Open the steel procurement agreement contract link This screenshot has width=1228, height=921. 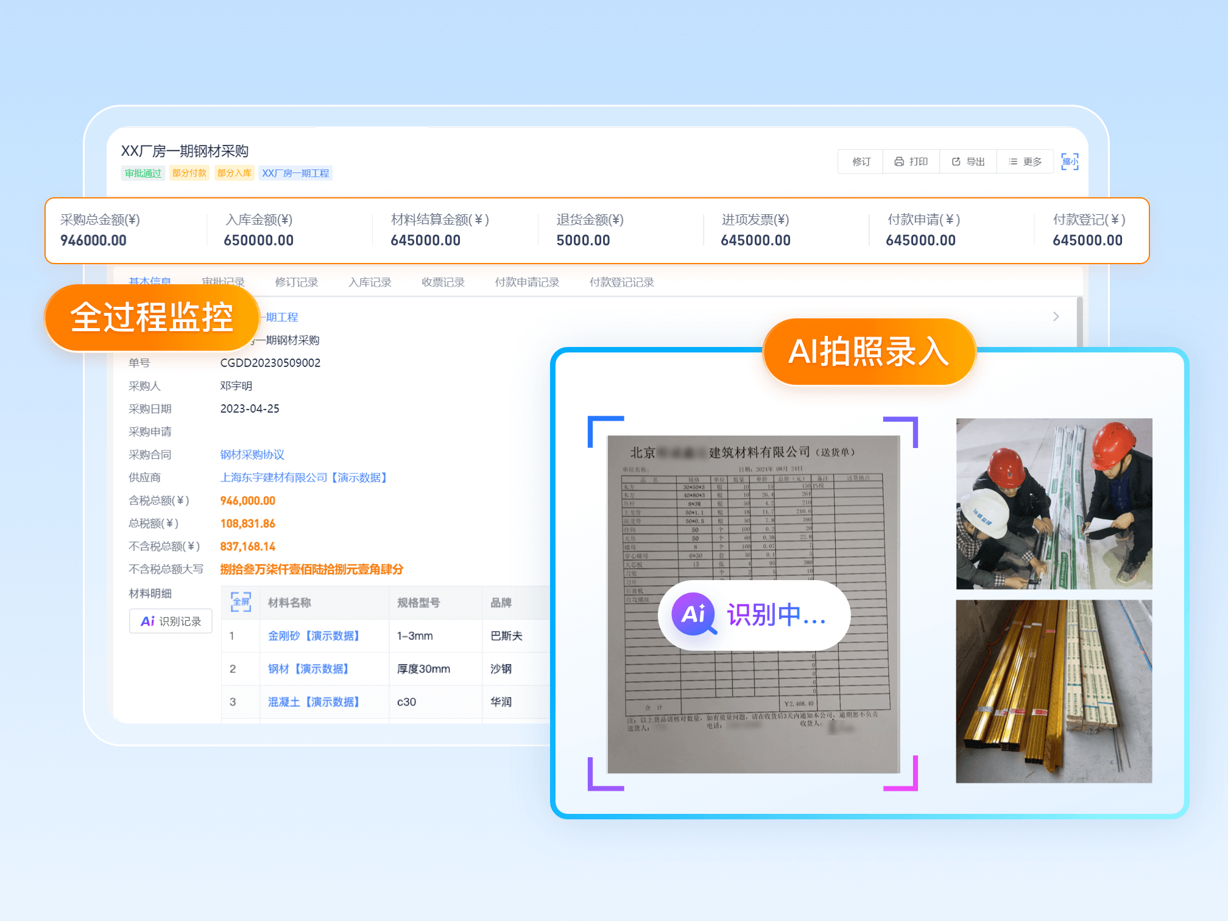[252, 455]
